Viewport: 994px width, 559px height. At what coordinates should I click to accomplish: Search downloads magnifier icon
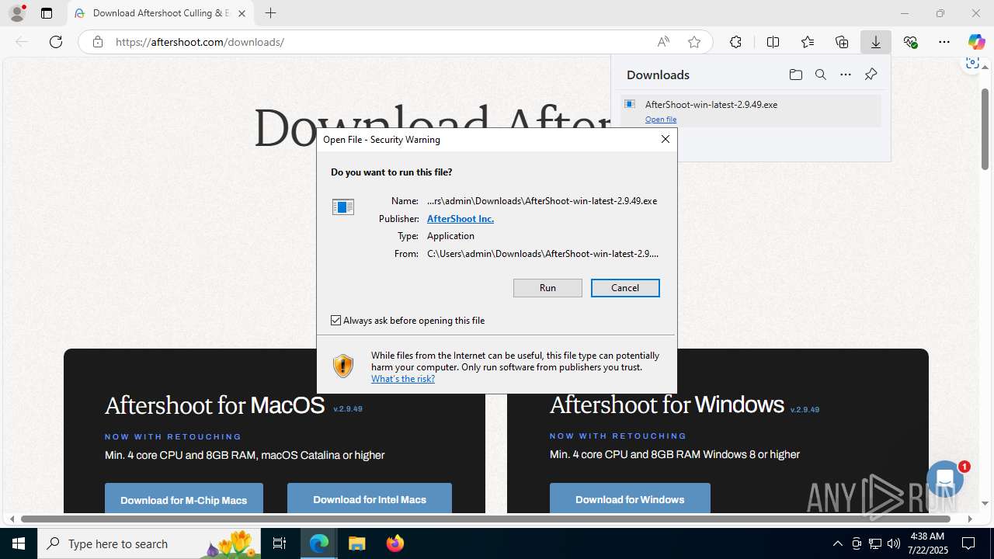coord(821,75)
